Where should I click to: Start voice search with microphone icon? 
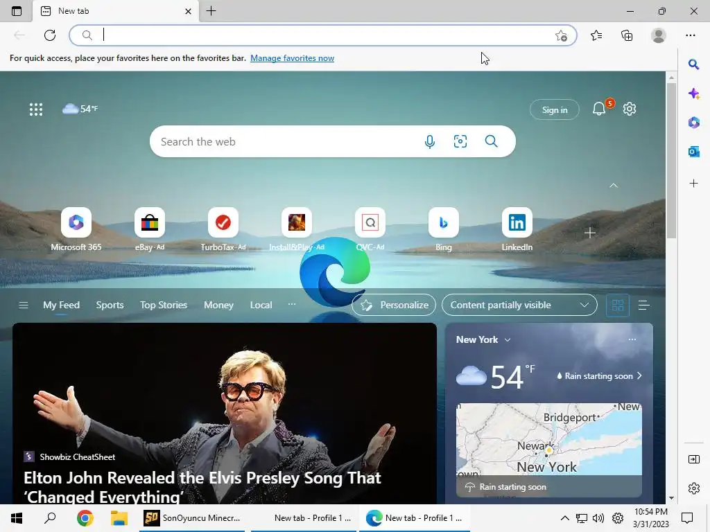(x=430, y=141)
